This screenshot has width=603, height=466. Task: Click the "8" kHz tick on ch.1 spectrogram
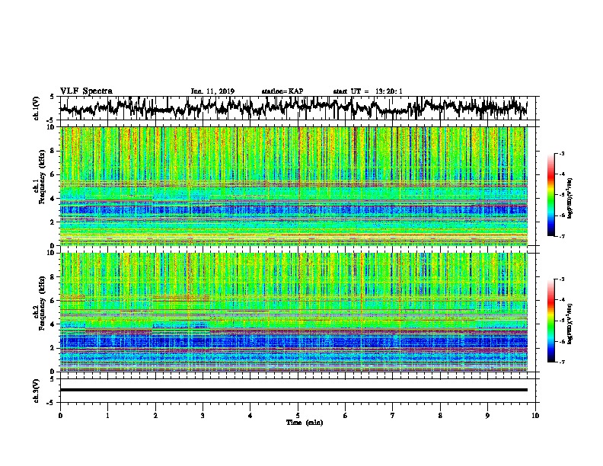coord(54,151)
